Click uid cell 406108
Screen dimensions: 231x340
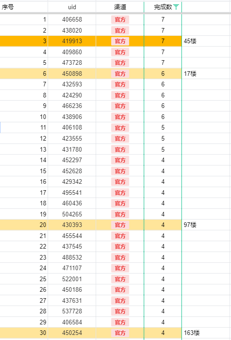pos(72,127)
